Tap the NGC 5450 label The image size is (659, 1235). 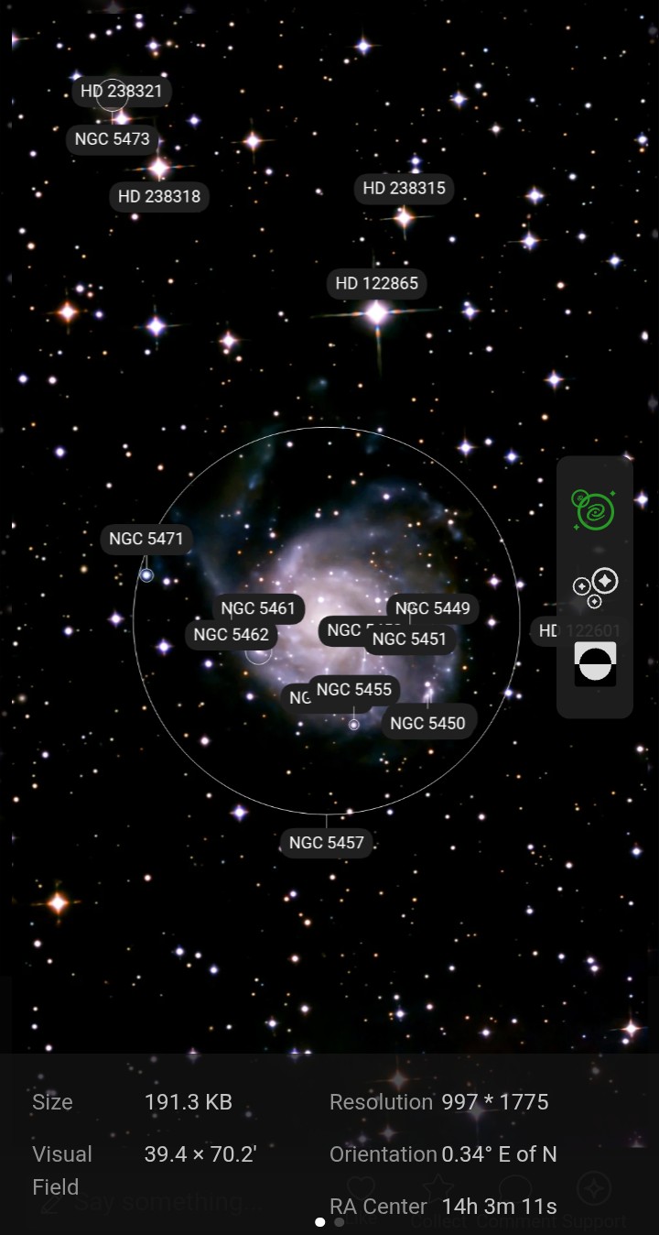pos(427,724)
